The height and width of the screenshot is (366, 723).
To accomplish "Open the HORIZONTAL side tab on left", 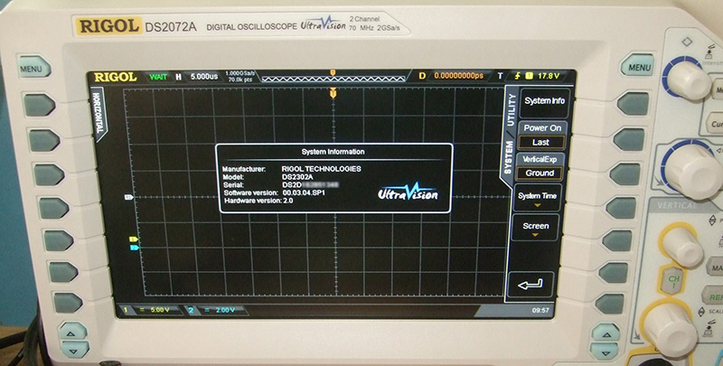I will 96,117.
